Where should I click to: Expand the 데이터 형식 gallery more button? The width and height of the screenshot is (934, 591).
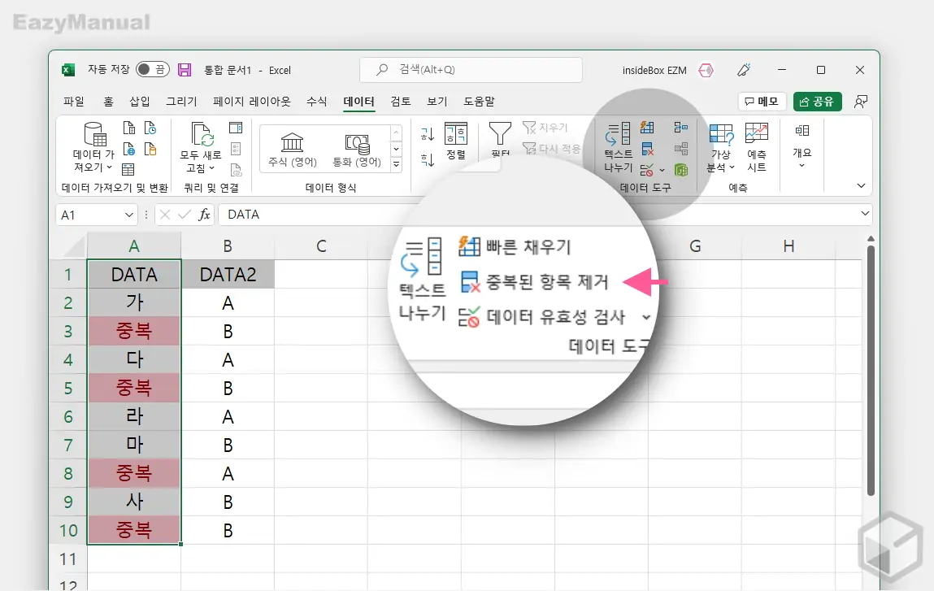coord(396,164)
